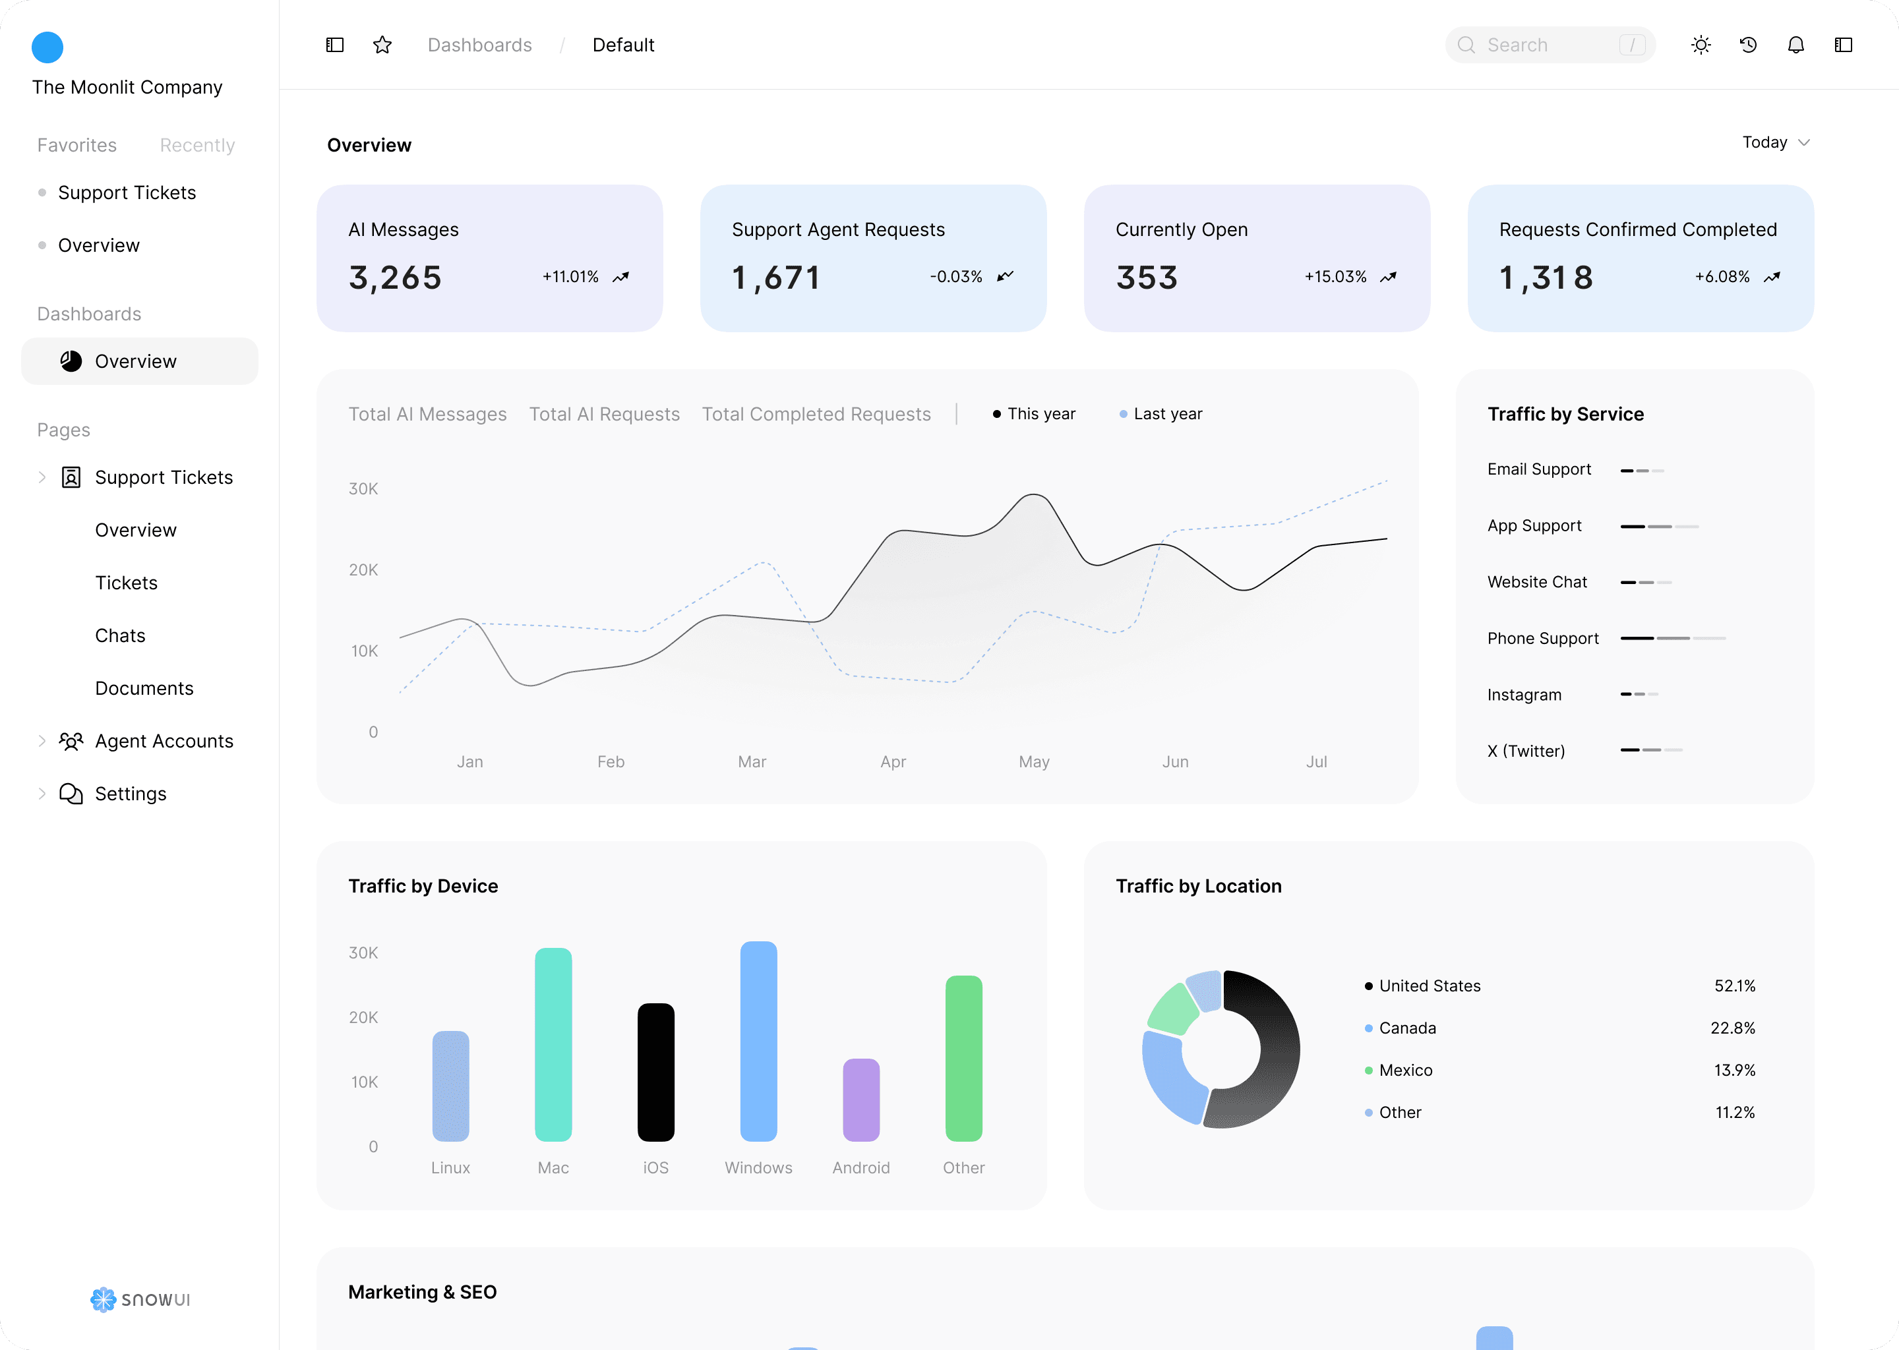Click inside the Search field
This screenshot has width=1899, height=1350.
1551,45
